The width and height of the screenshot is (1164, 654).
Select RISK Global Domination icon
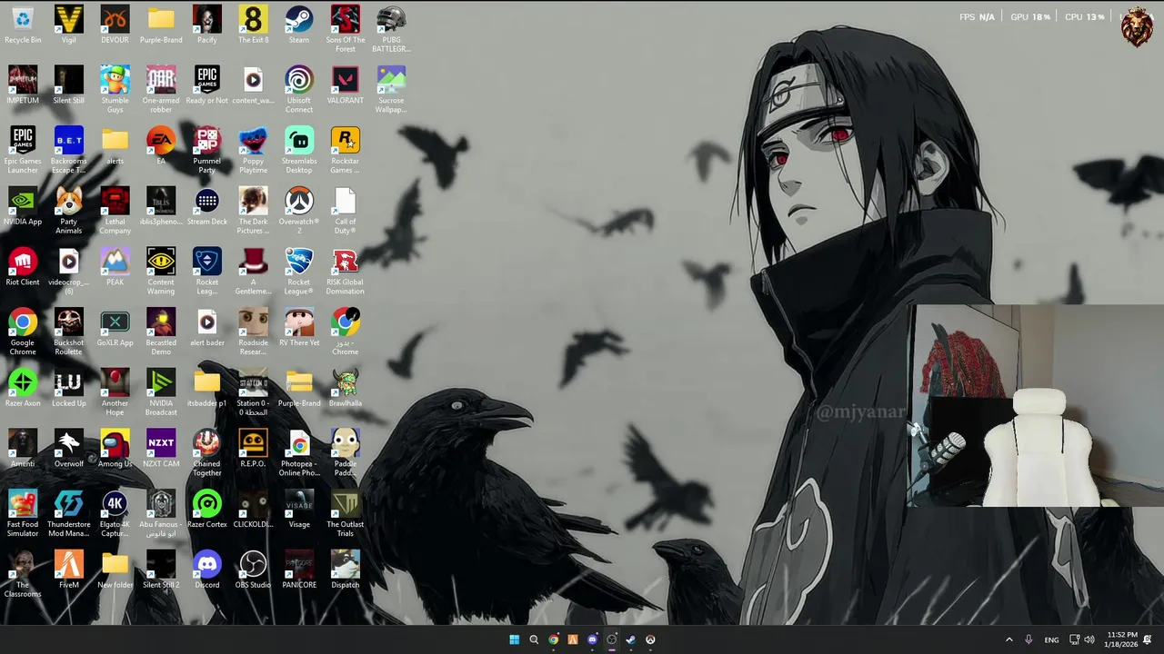point(346,272)
